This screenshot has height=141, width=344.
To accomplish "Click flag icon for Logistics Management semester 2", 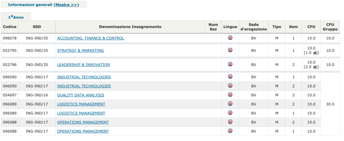I will pos(230,104).
